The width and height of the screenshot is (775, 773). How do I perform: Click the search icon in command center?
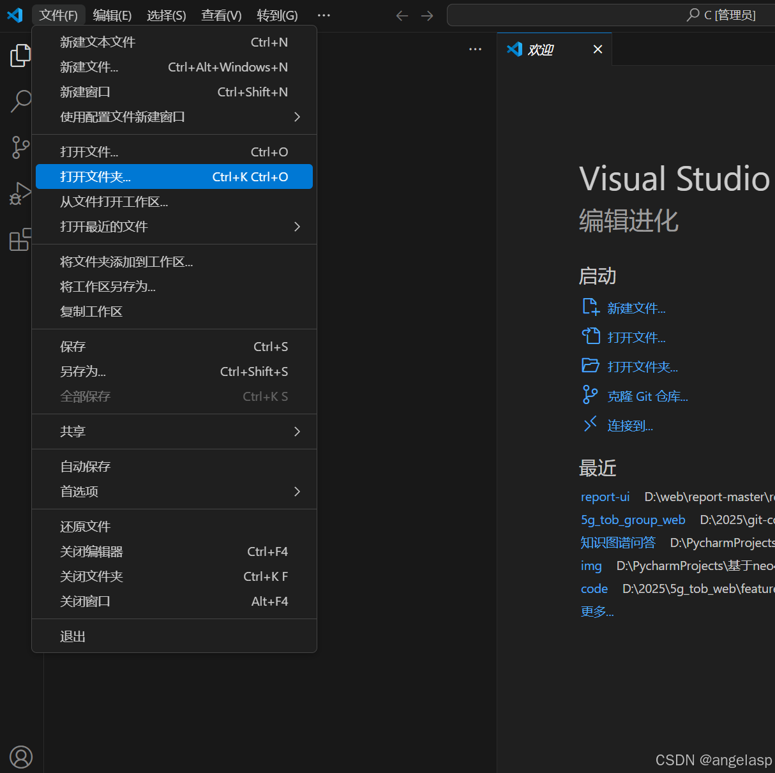tap(693, 15)
